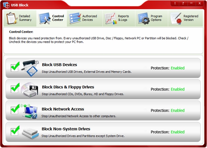Click the USB drive and memory card icon
This screenshot has width=207, height=148.
pyautogui.click(x=30, y=68)
